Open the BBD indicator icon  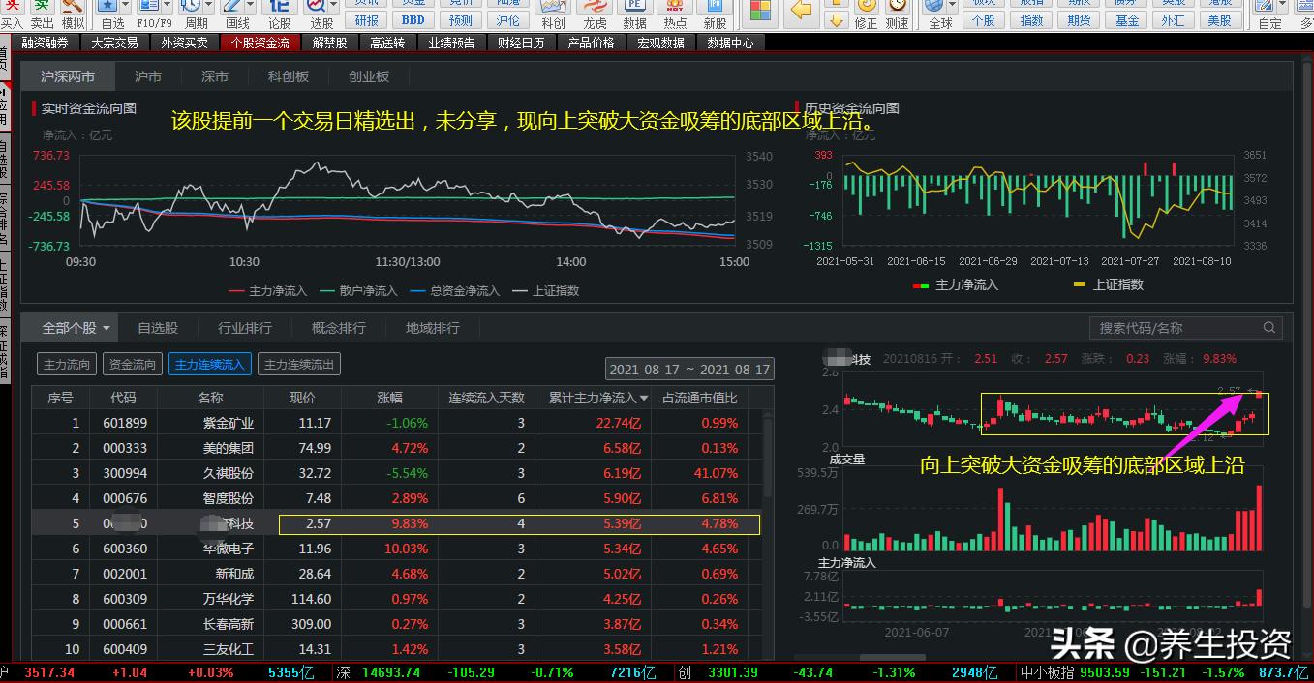(414, 18)
